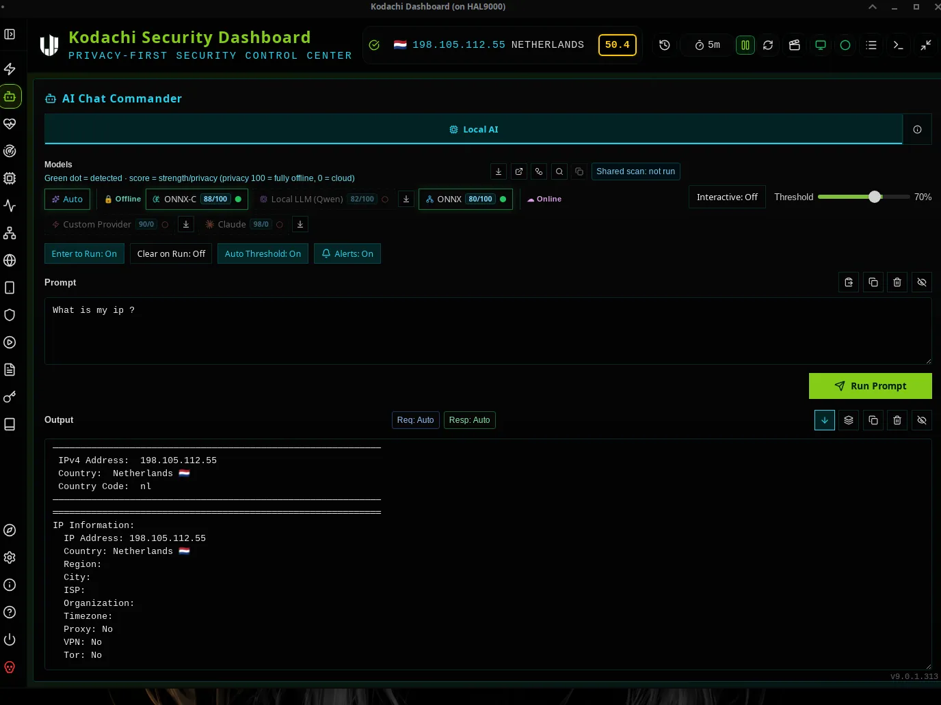Viewport: 941px width, 705px height.
Task: Click the collapse arrows icon in header
Action: click(x=925, y=45)
